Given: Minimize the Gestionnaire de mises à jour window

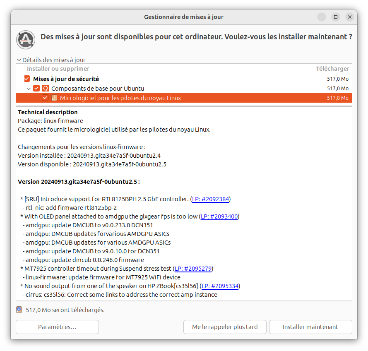Looking at the screenshot, I should [322, 17].
